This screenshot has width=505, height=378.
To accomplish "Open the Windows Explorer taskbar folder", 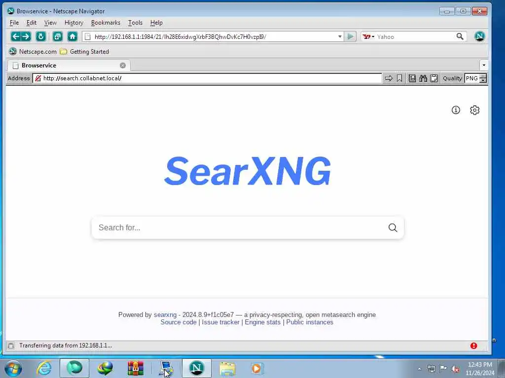I will click(227, 368).
